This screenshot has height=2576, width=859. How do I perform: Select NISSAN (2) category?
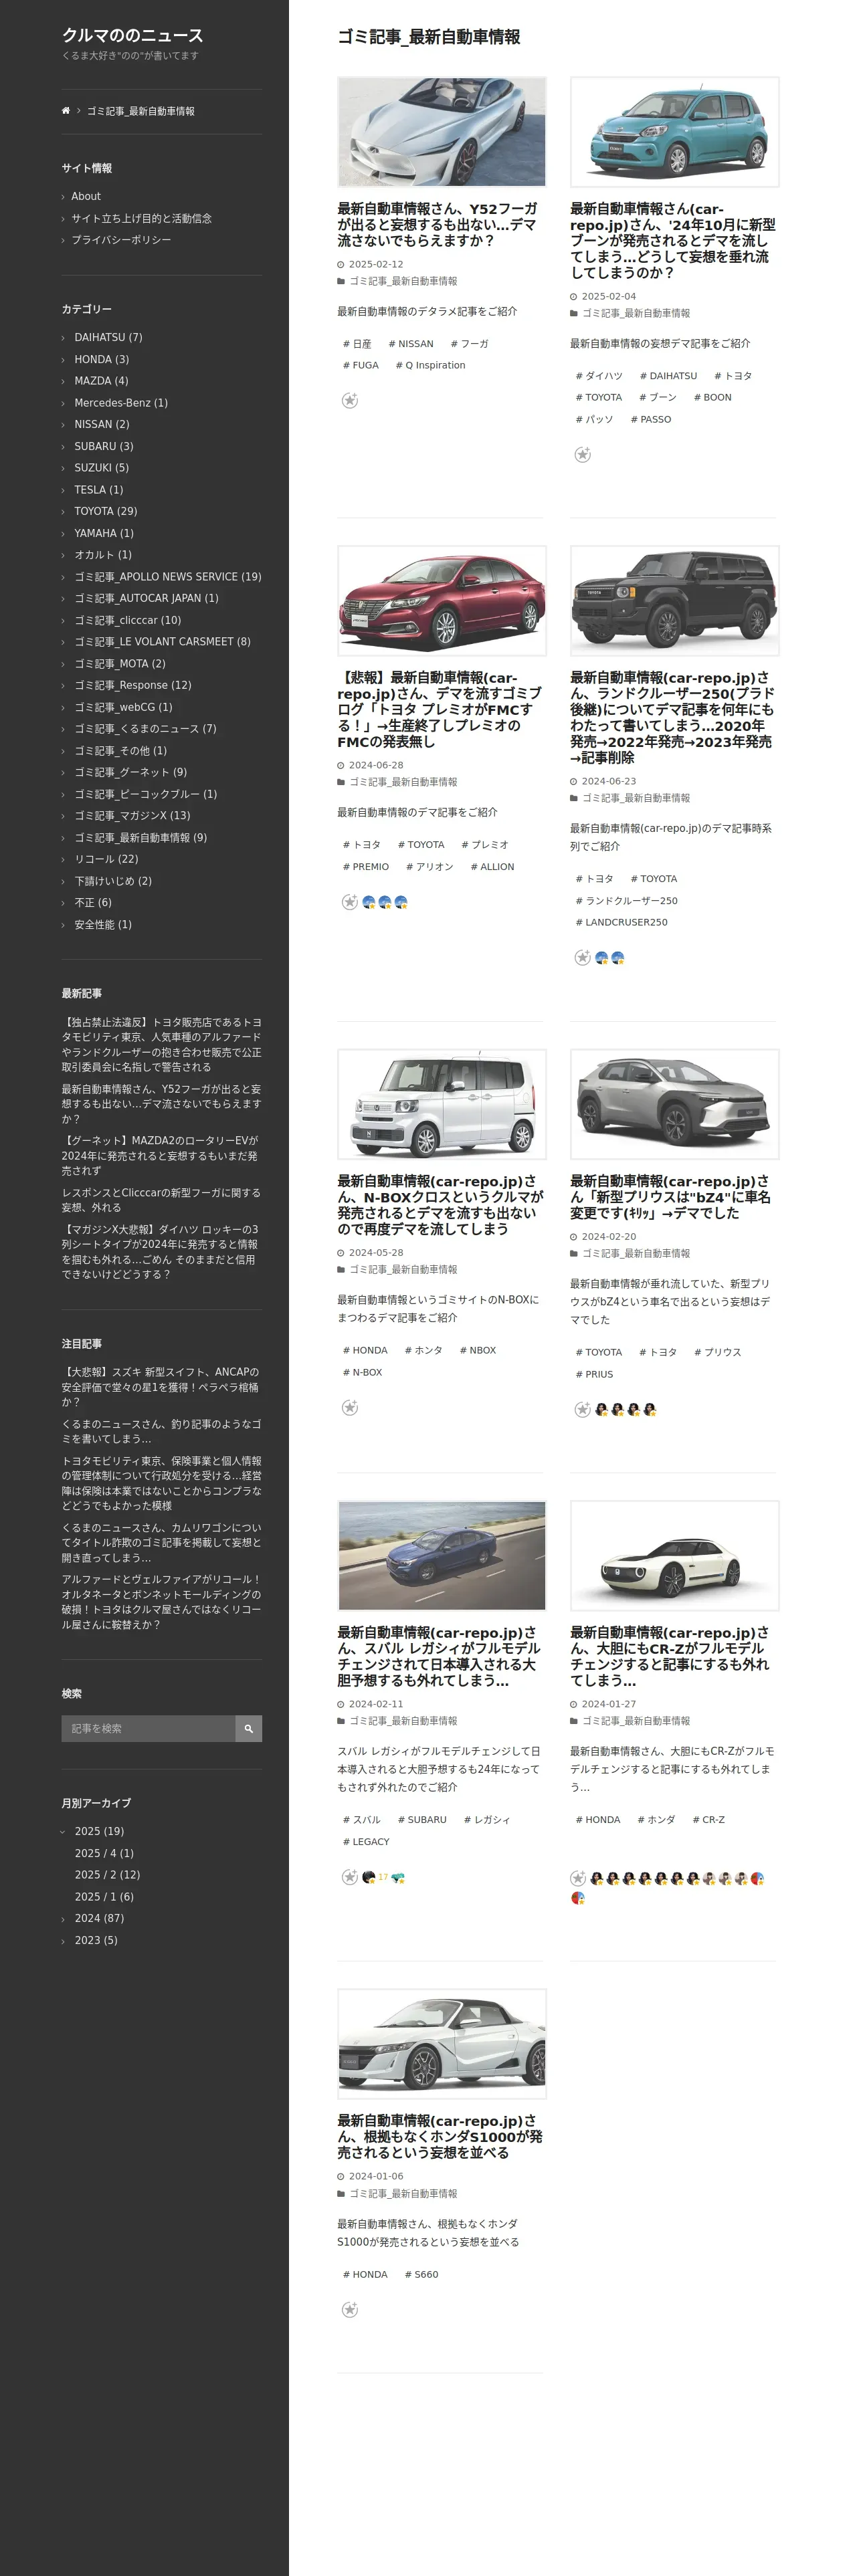[101, 425]
